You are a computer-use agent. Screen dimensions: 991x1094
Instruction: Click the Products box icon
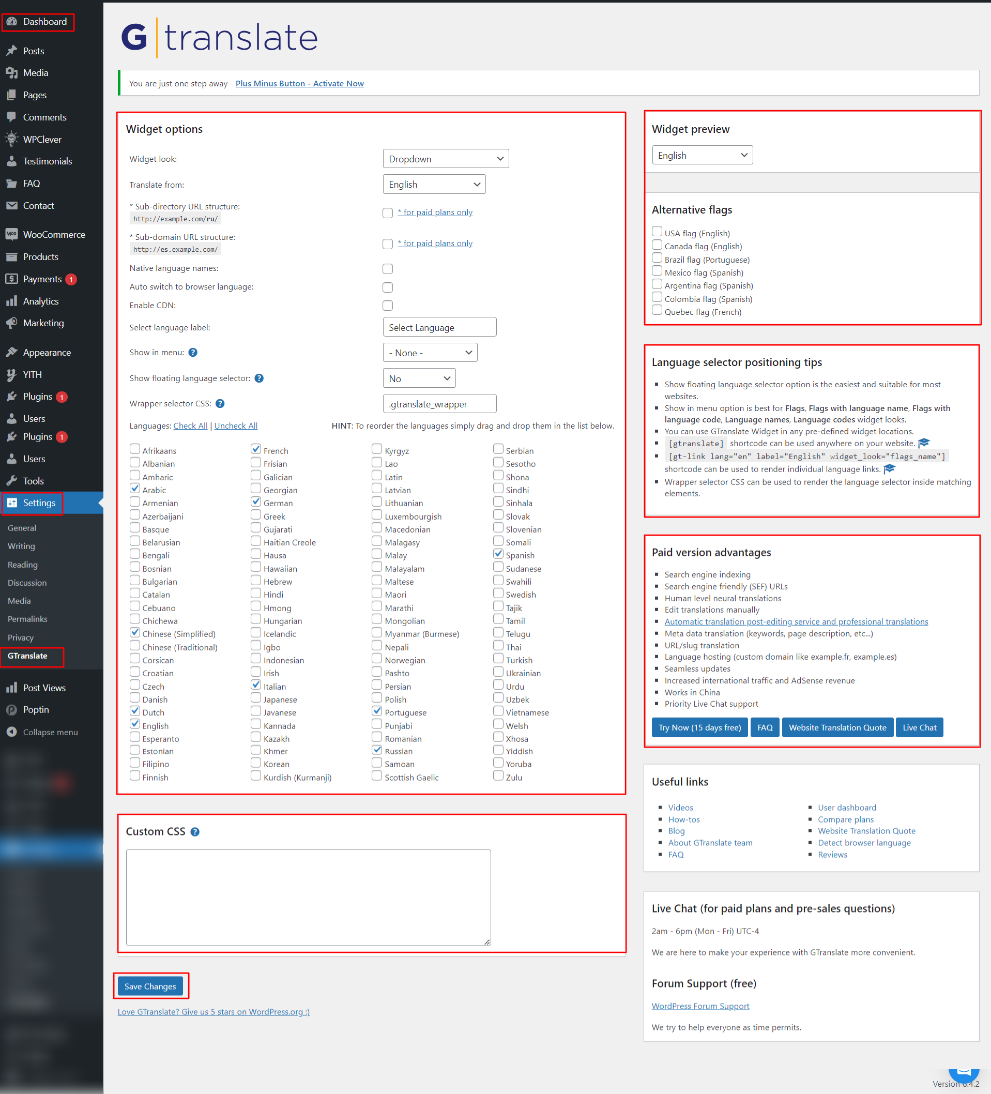[12, 256]
